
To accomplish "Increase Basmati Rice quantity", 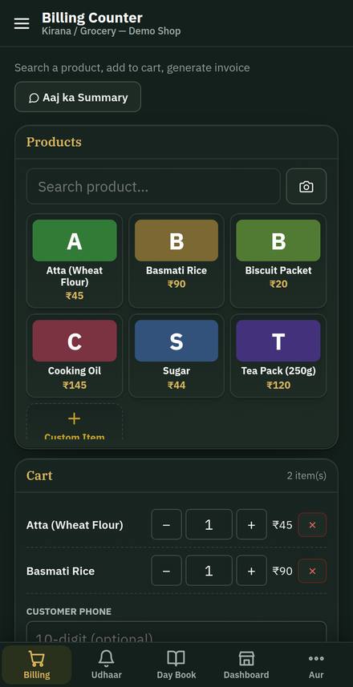I will coord(251,571).
